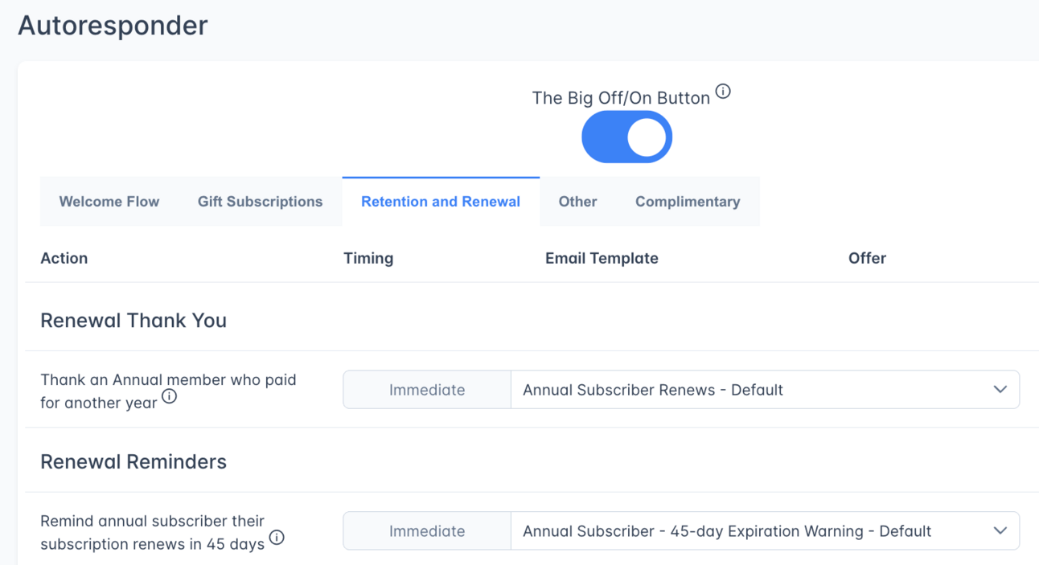Screen dimensions: 1039x565
Task: Click the info icon next to 45-day reminder text
Action: [x=277, y=538]
